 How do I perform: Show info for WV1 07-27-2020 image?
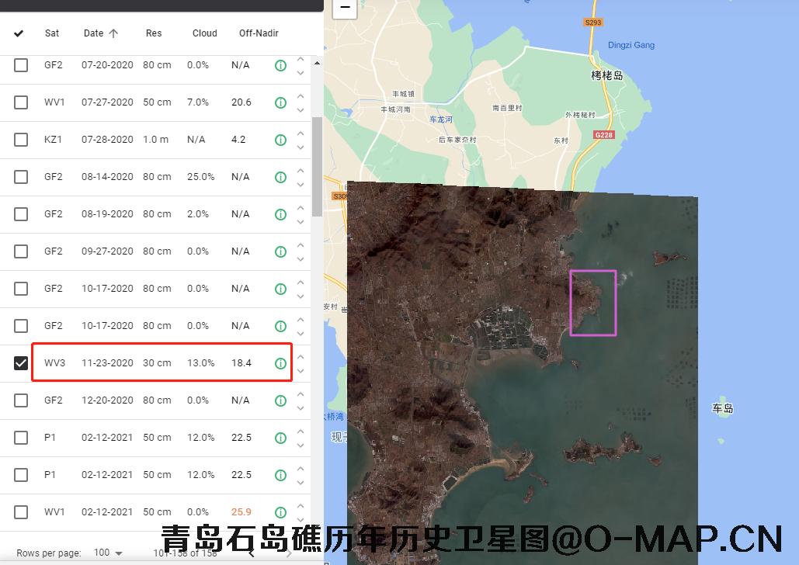click(x=280, y=102)
